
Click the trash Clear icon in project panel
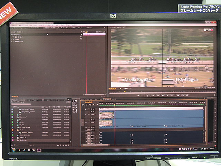coord(68,145)
